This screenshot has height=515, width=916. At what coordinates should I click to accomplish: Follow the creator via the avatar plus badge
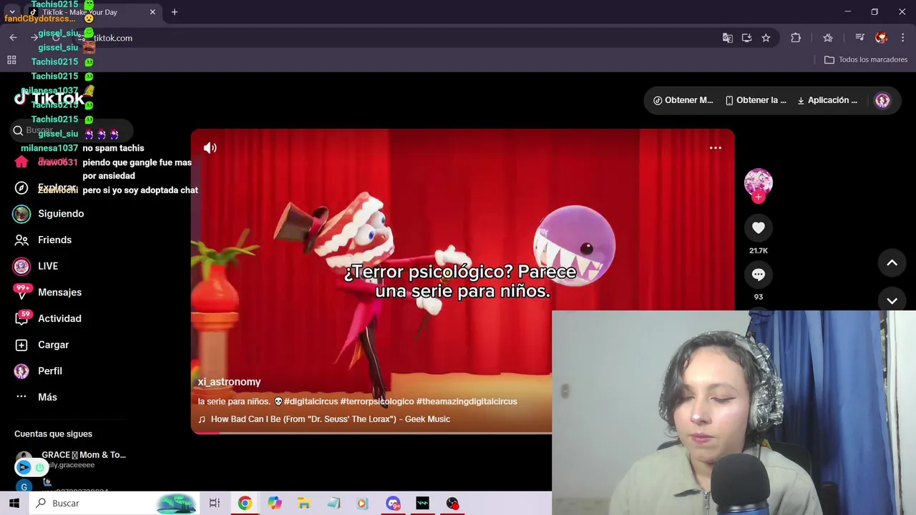(x=758, y=197)
